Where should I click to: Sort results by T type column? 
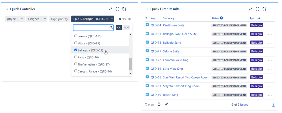146,18
